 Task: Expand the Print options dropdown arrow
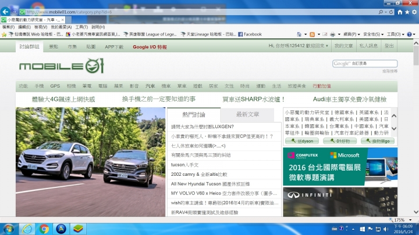[x=339, y=34]
